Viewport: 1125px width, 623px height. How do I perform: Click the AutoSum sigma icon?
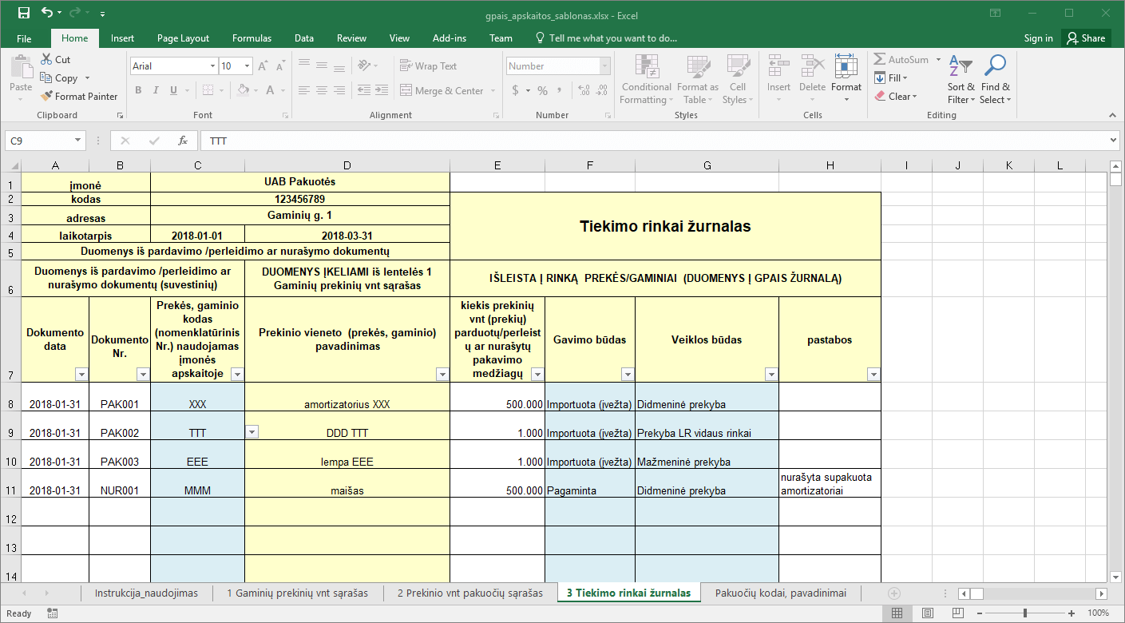tap(879, 60)
